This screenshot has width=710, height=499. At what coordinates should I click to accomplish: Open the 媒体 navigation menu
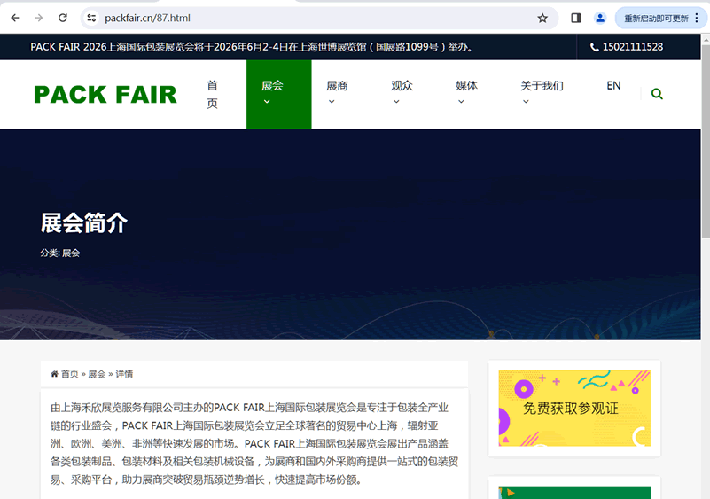coord(466,87)
